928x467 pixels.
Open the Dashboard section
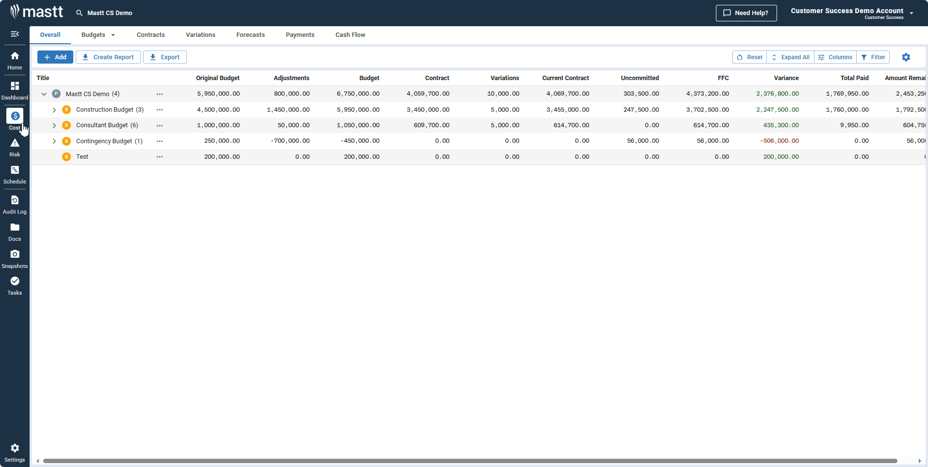click(x=15, y=90)
